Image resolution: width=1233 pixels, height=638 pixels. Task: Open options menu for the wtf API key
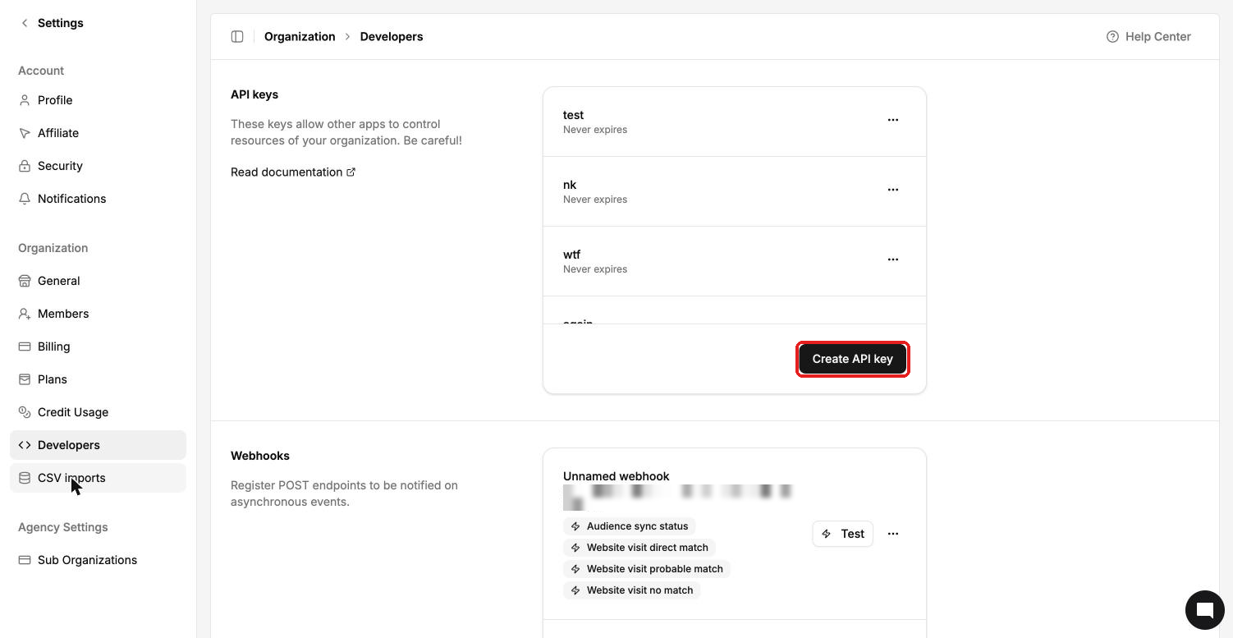(x=893, y=259)
